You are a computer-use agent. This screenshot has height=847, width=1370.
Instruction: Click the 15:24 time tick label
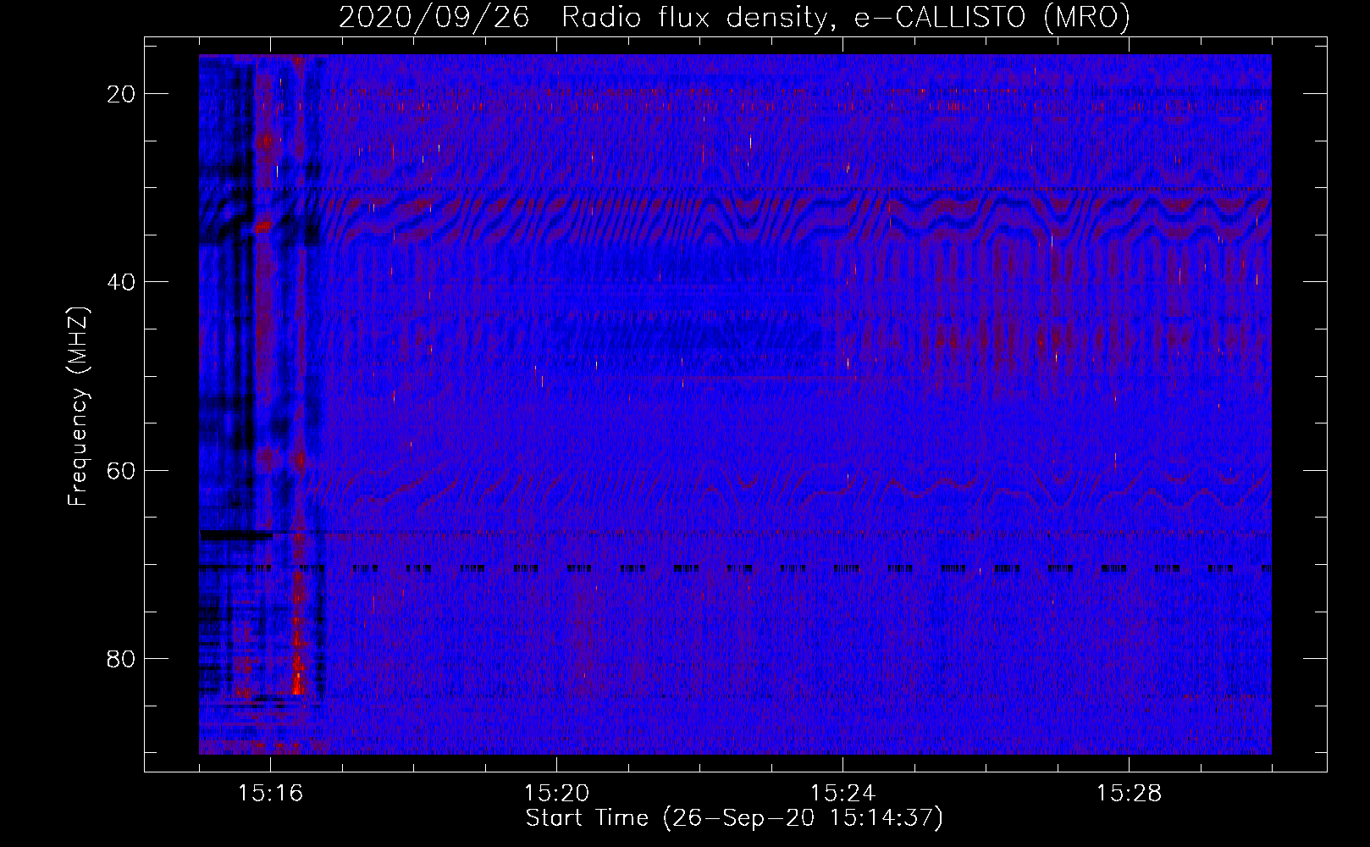(842, 794)
